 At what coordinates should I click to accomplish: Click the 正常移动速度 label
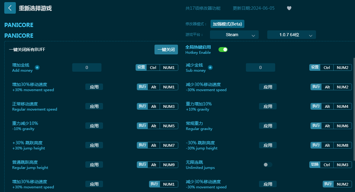tap(25, 104)
